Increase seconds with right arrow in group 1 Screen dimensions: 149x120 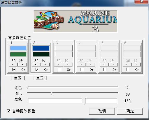coord(22,65)
